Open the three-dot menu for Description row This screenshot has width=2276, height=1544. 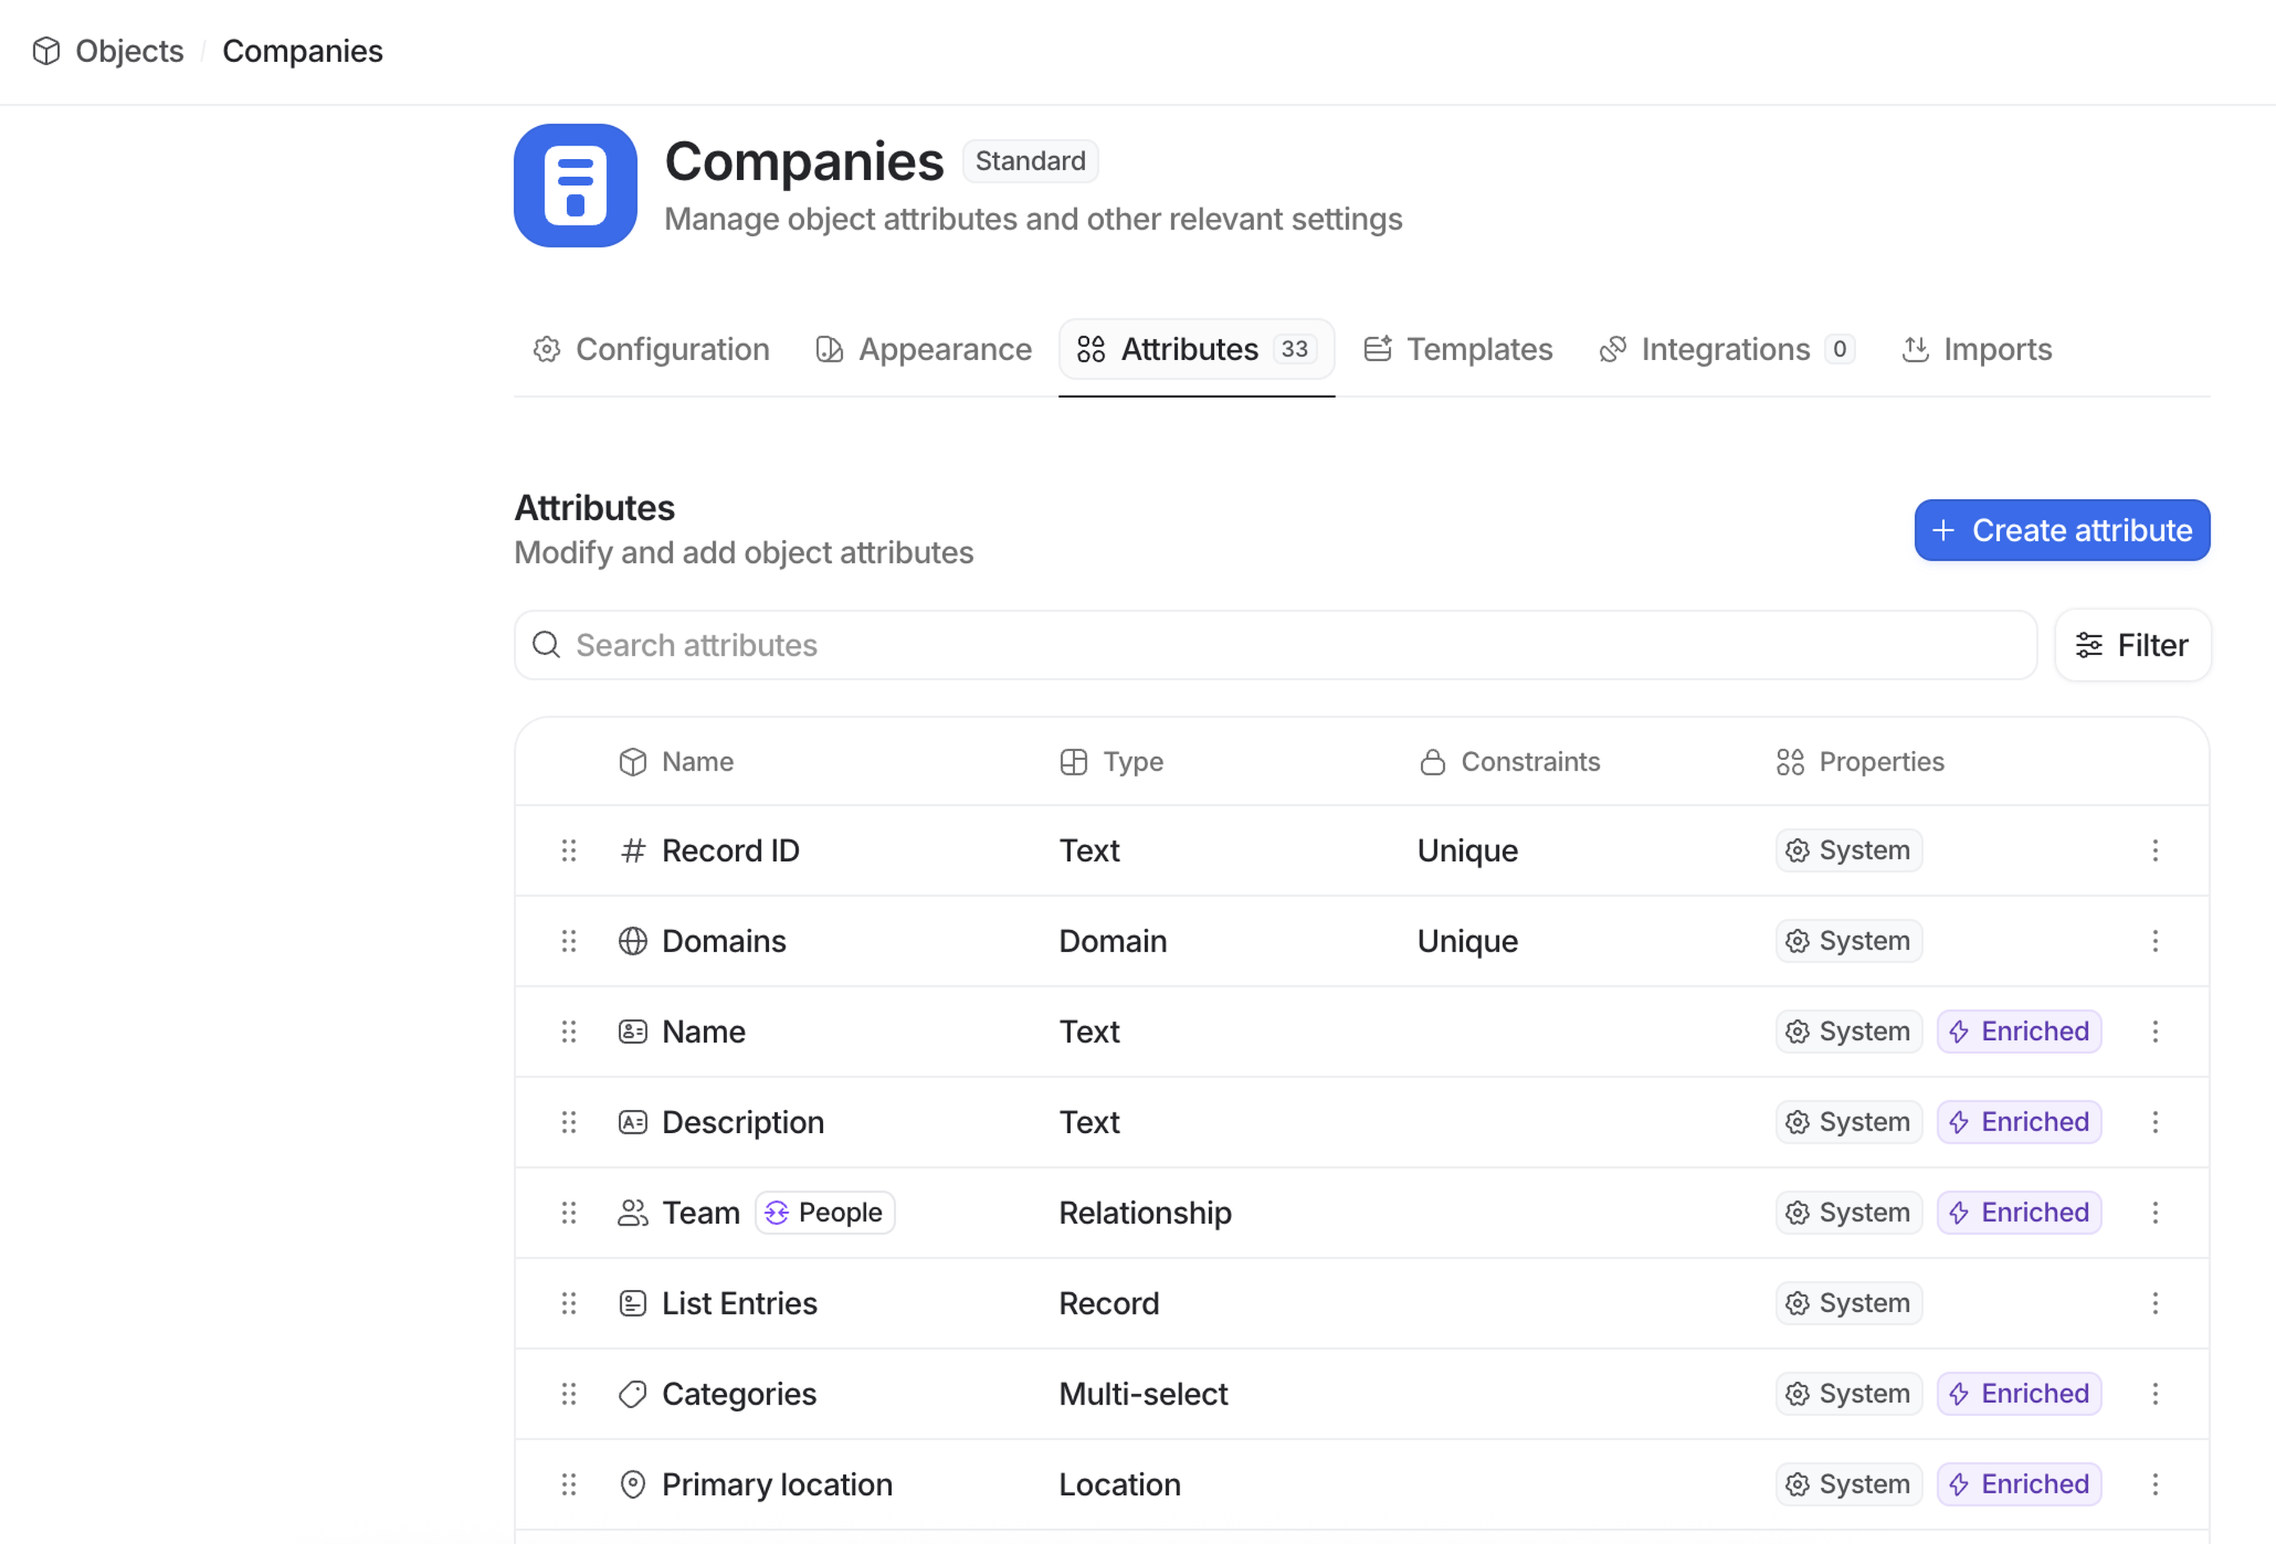point(2154,1122)
